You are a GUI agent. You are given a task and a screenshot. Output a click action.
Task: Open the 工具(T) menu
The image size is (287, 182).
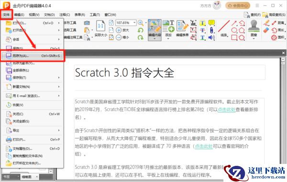[x=95, y=15]
